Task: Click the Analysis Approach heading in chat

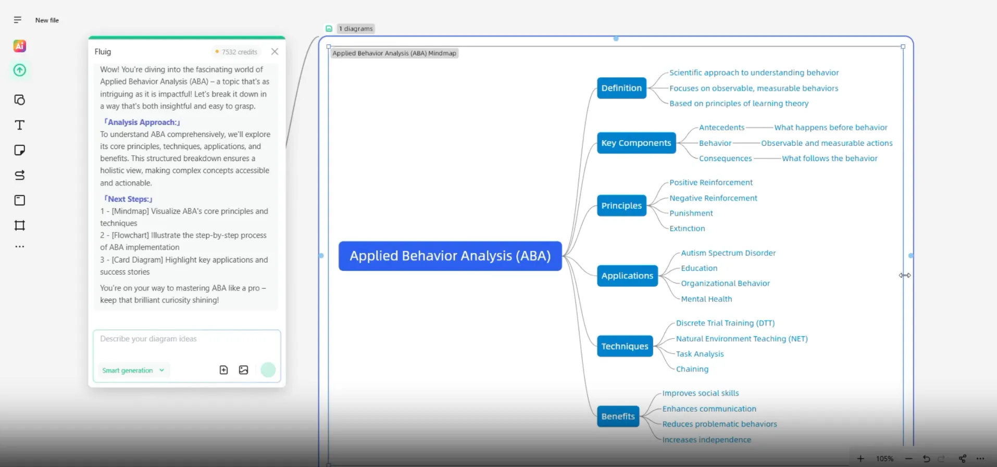Action: [142, 122]
